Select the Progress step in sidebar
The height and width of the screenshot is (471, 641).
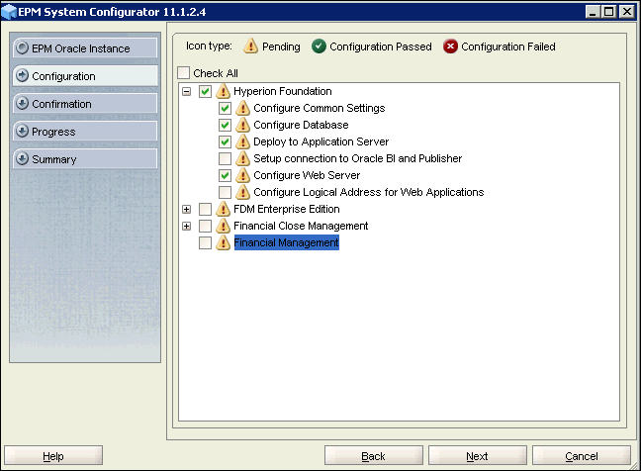coord(85,132)
